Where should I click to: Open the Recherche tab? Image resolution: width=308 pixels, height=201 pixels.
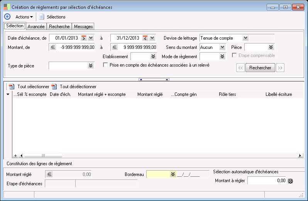[59, 27]
